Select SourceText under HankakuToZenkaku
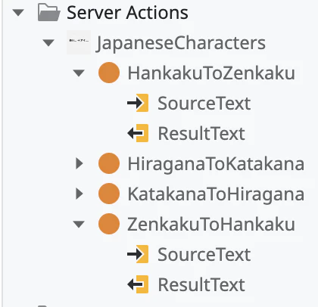The image size is (318, 307). point(204,104)
